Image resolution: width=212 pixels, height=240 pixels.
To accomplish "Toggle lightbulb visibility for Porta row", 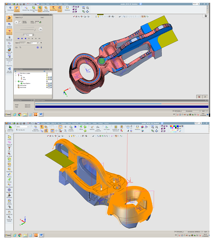I will (47, 79).
